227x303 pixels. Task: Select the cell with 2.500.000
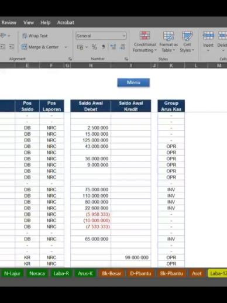(91, 128)
